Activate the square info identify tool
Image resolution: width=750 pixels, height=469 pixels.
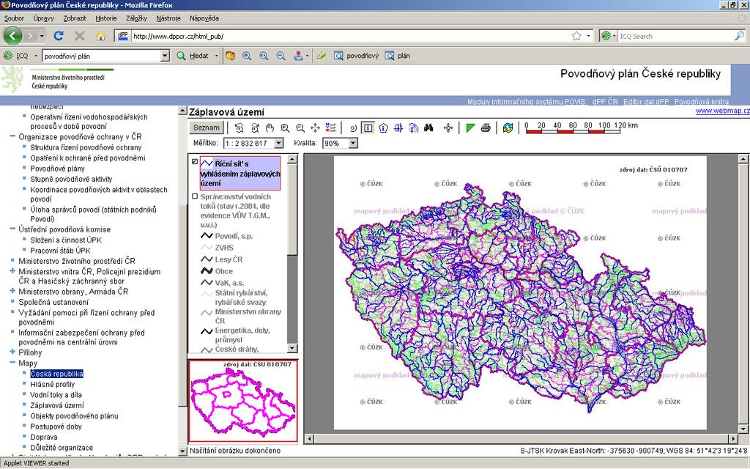pyautogui.click(x=368, y=128)
